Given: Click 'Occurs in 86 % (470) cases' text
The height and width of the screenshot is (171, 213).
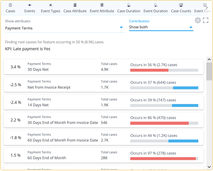Looking at the screenshot, I should point(153,118).
